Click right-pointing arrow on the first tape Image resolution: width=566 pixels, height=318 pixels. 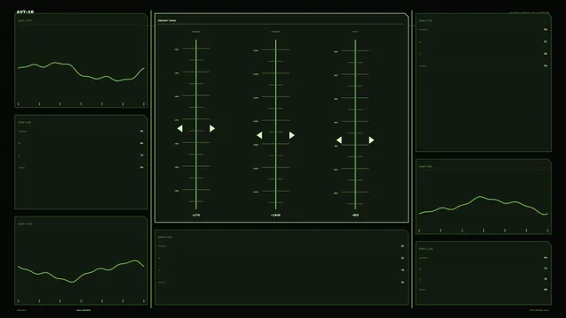click(x=212, y=128)
